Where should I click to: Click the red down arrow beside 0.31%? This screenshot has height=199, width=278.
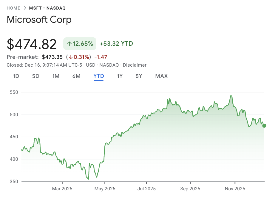coord(71,57)
